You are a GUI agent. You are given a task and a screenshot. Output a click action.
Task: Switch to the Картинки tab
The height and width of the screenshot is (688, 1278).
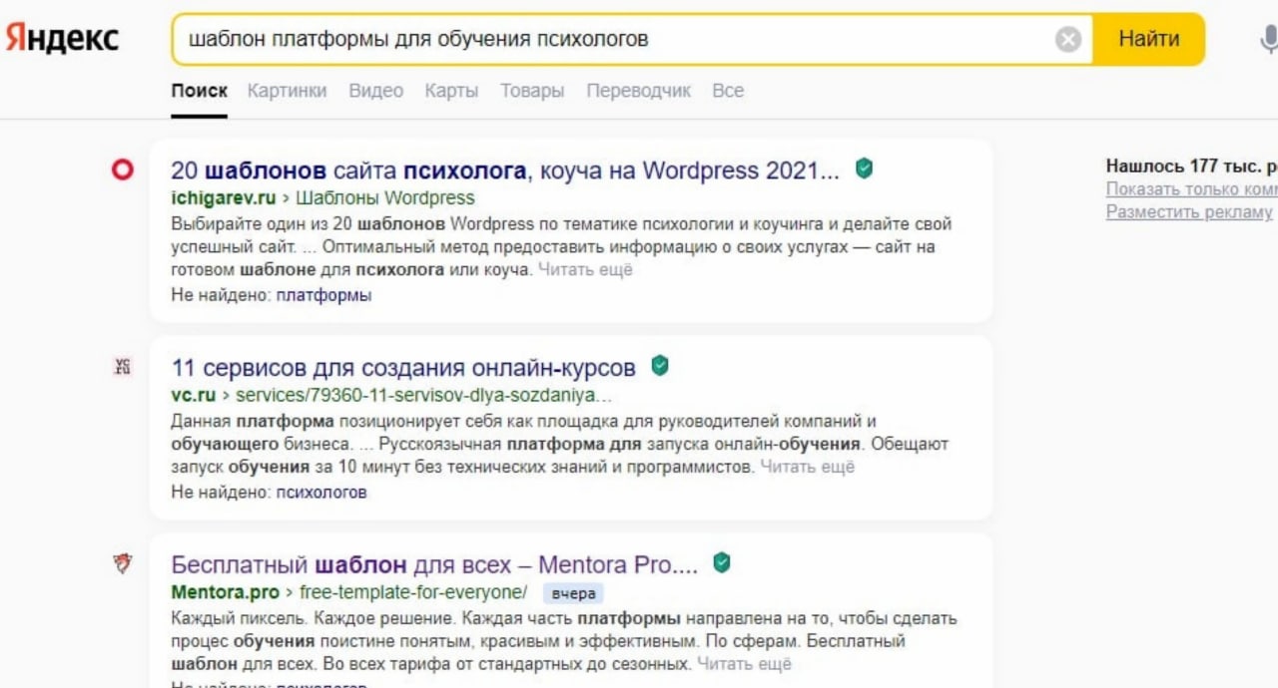[x=287, y=91]
